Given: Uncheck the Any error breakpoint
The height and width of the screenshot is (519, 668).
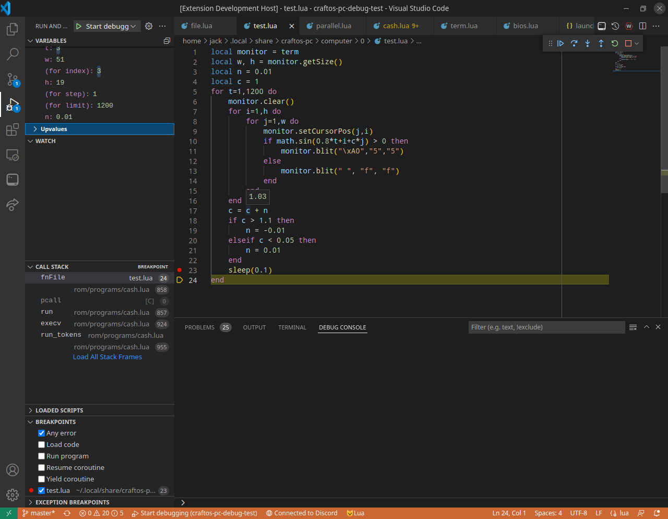Looking at the screenshot, I should click(x=42, y=433).
